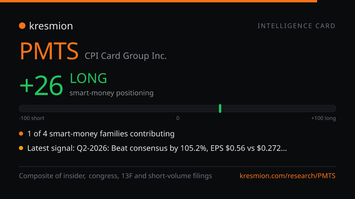Click the PMTS ticker symbol

pyautogui.click(x=49, y=51)
